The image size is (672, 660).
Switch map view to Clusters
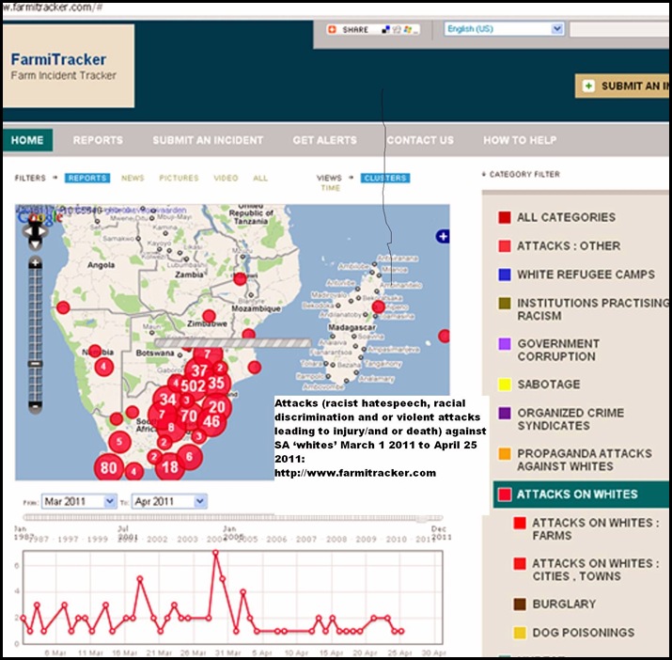point(385,178)
